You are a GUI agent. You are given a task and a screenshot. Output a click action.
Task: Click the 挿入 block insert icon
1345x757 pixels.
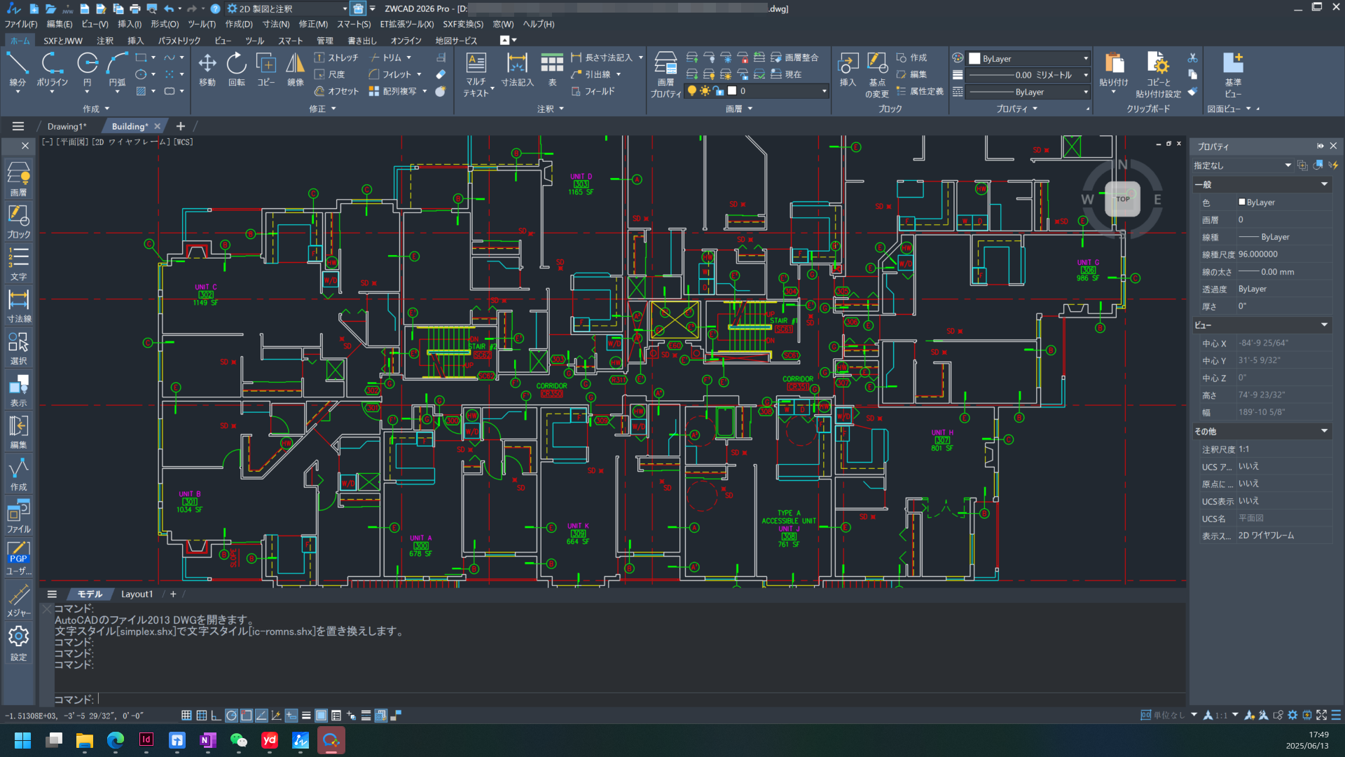(x=848, y=69)
